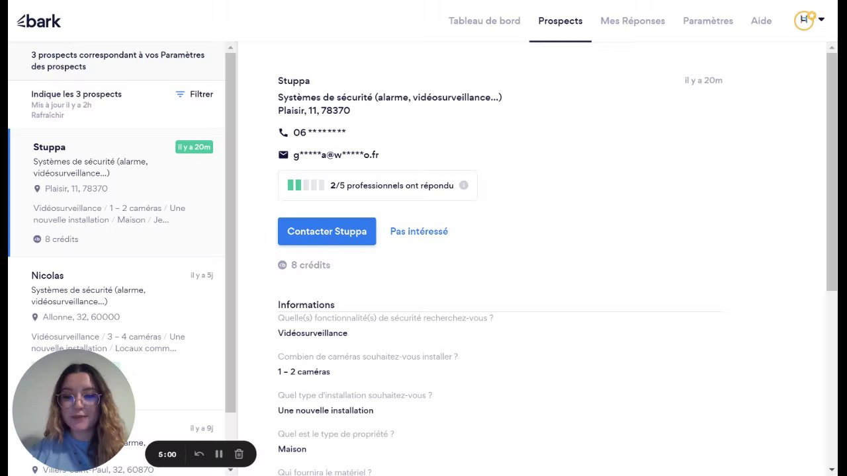The height and width of the screenshot is (476, 847).
Task: Click the credits icon beside 8 crédits in details
Action: 283,265
